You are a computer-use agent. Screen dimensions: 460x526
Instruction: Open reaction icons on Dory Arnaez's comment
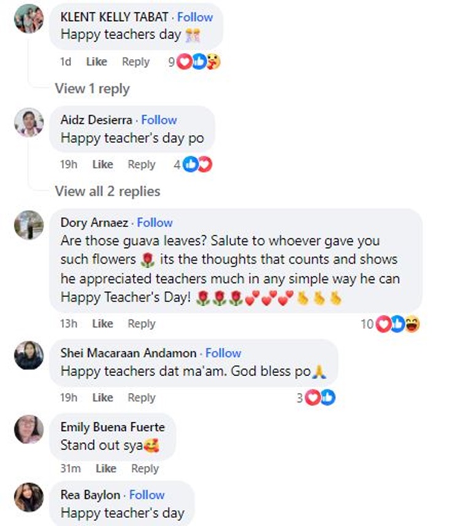(397, 324)
